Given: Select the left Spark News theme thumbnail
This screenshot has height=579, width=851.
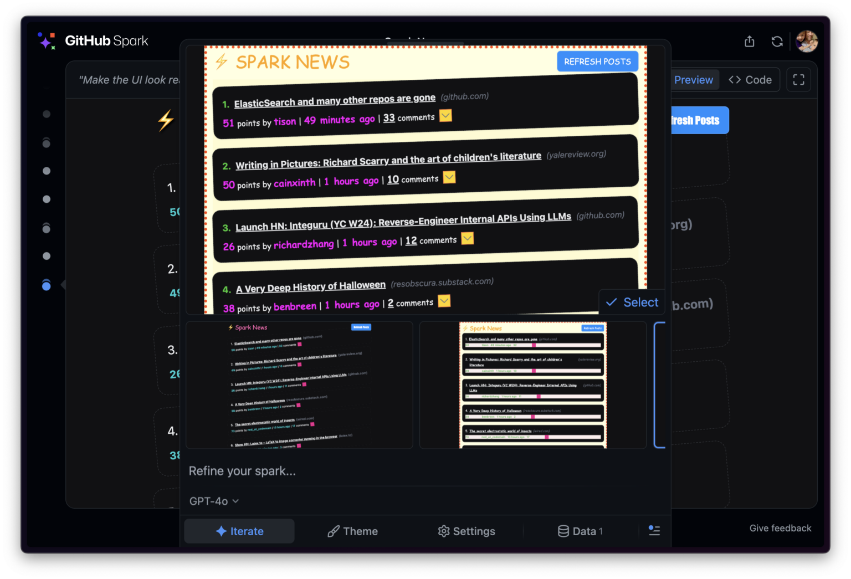Looking at the screenshot, I should (299, 385).
